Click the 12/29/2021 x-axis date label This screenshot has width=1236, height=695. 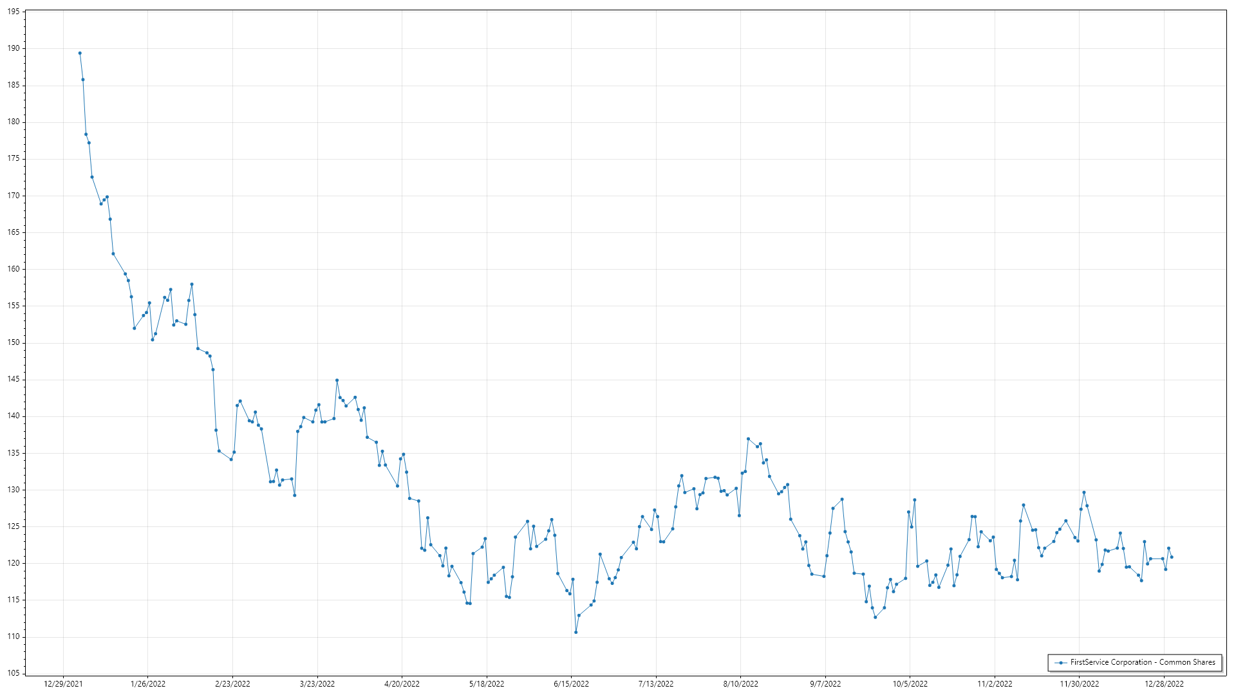[63, 683]
